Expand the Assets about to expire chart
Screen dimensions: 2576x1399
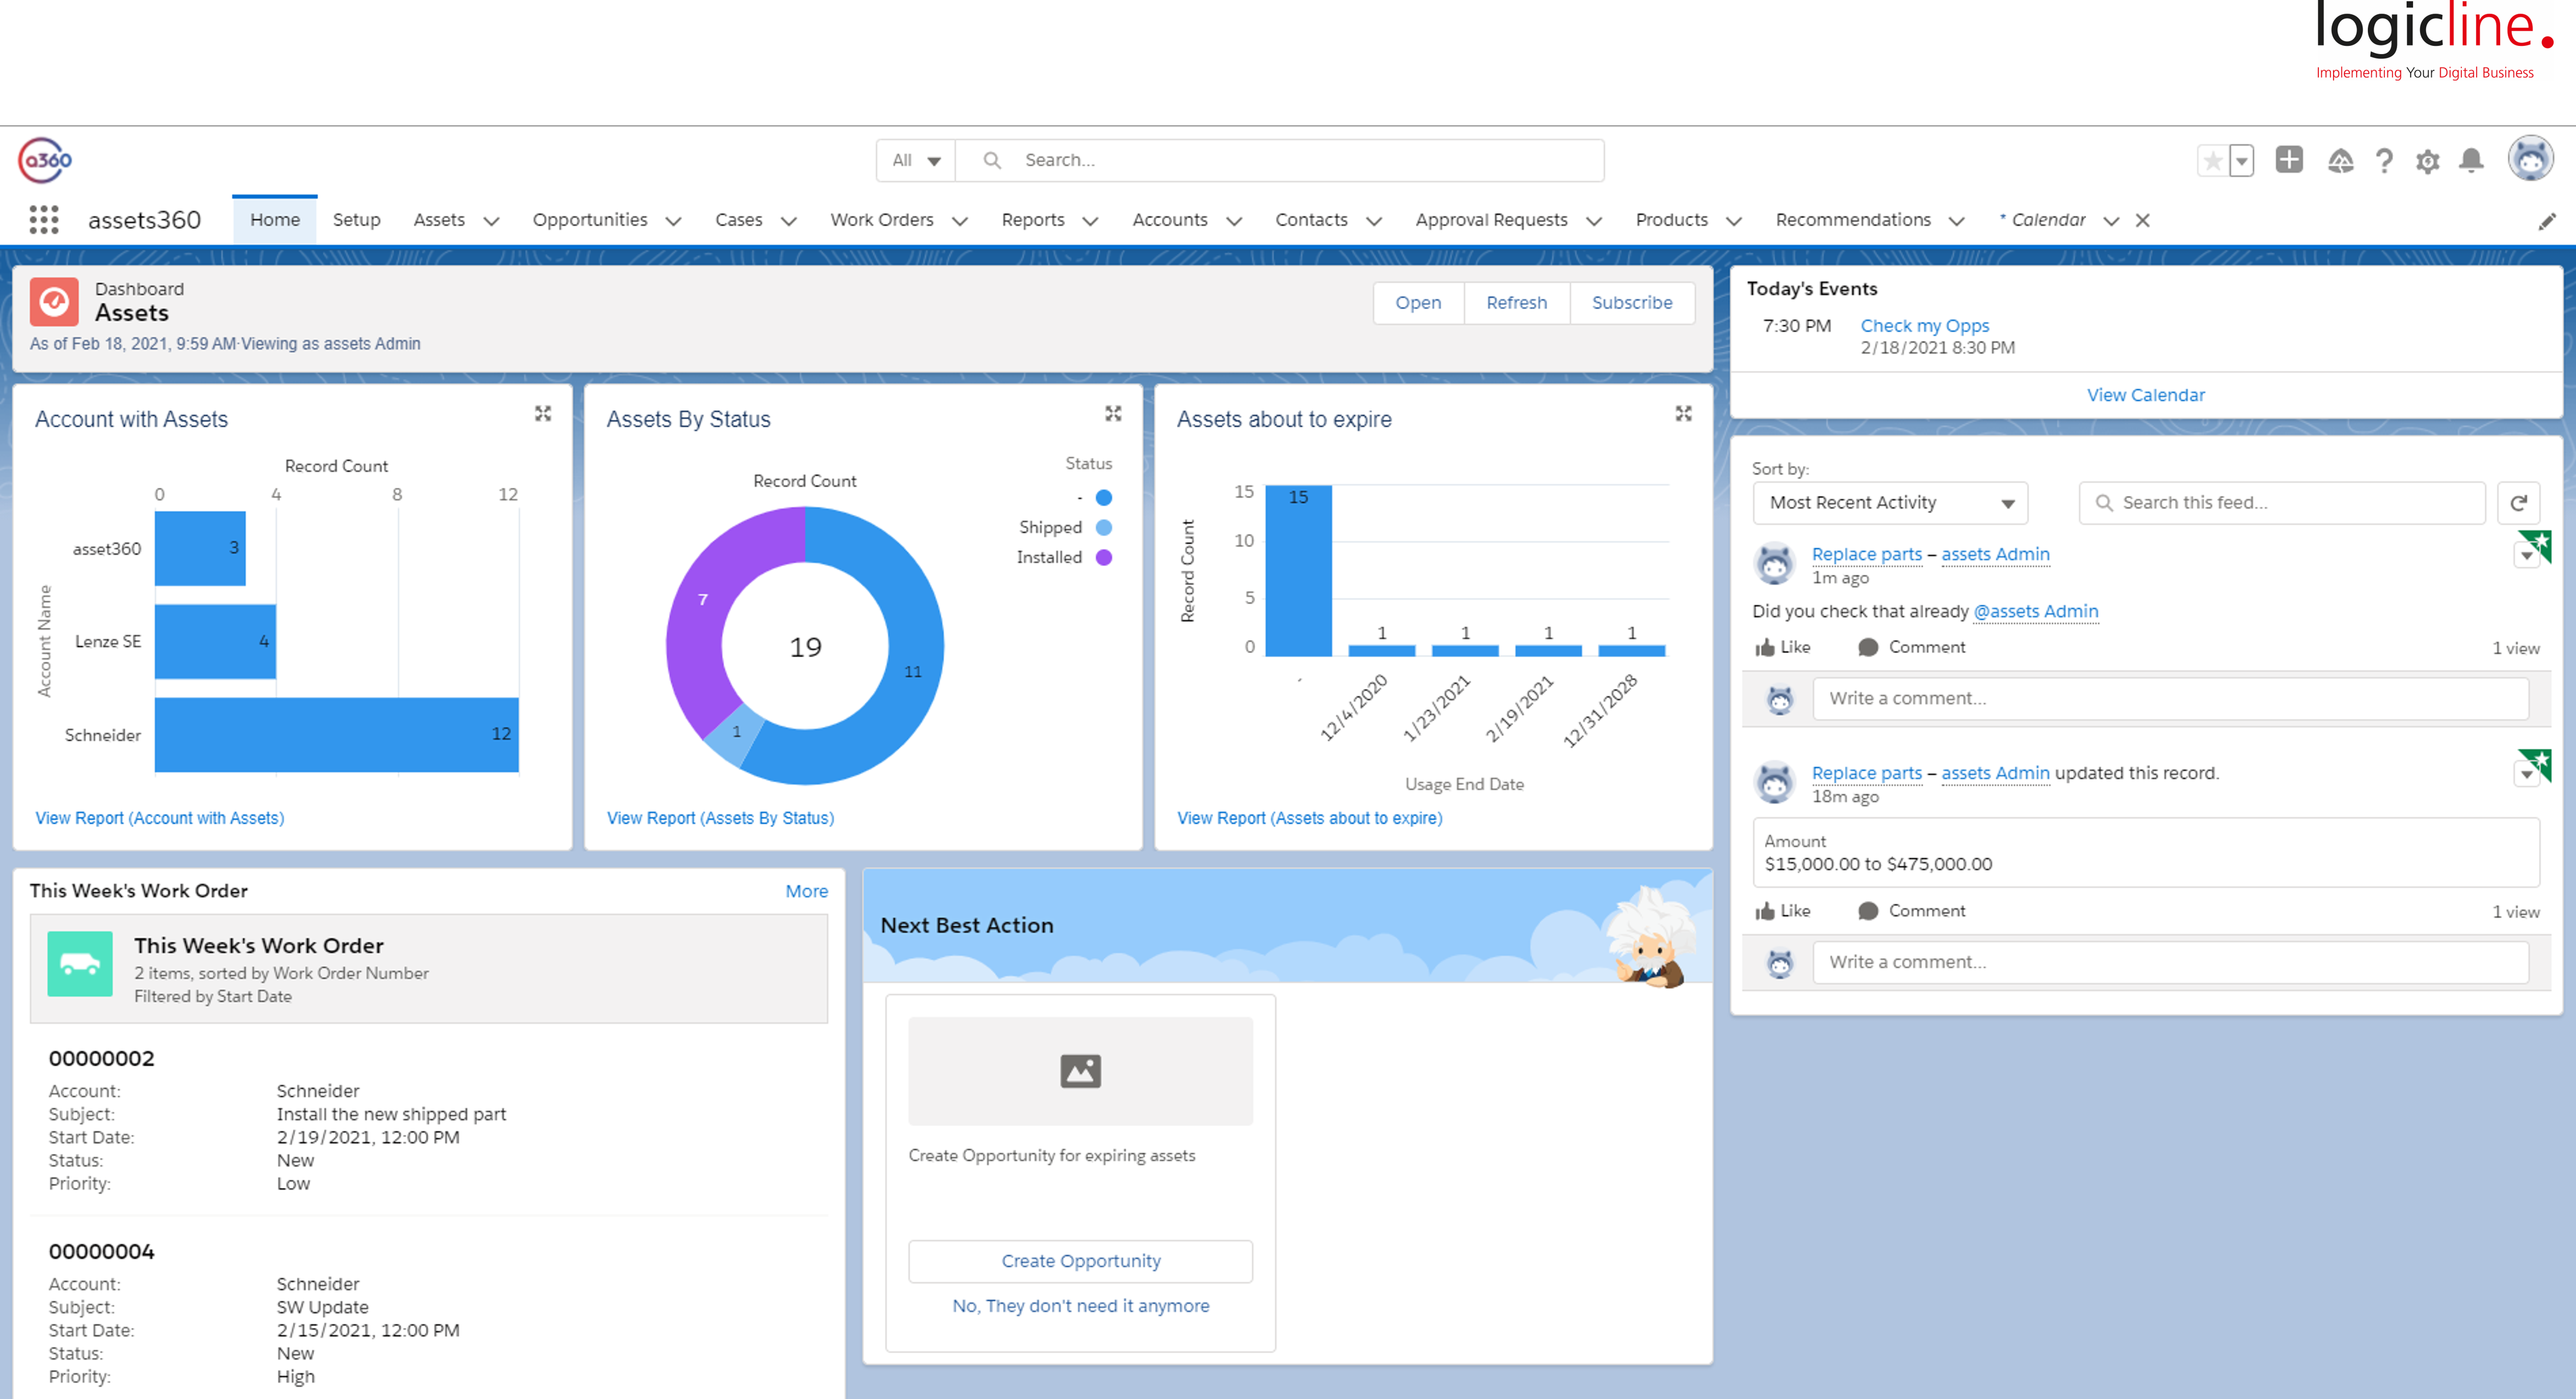(x=1684, y=414)
